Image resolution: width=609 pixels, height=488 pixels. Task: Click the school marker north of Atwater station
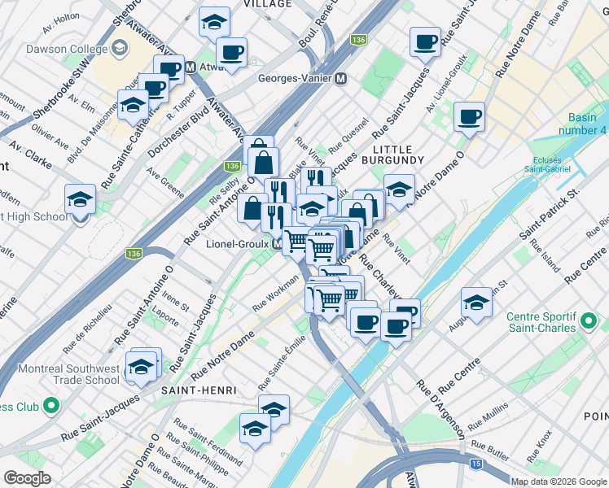pos(214,22)
